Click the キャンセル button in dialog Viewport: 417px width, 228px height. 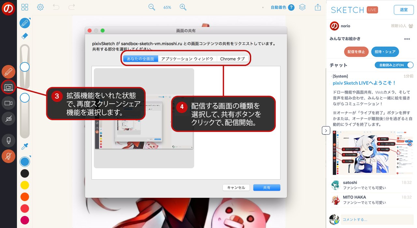[x=236, y=188]
